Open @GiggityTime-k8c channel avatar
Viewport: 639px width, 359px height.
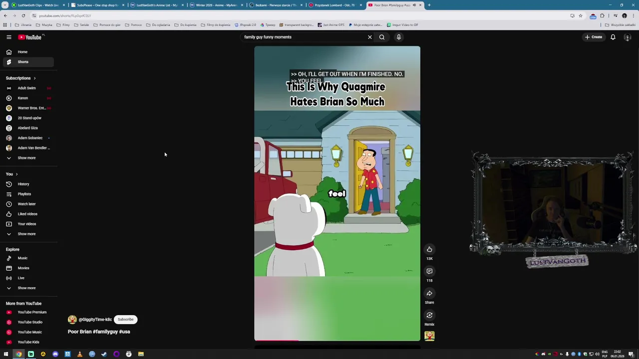coord(72,319)
